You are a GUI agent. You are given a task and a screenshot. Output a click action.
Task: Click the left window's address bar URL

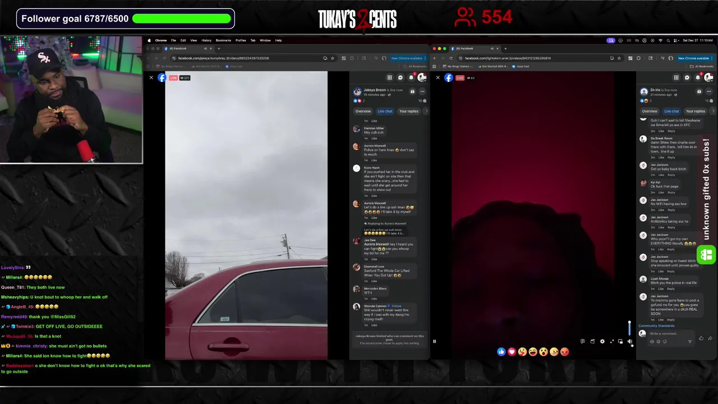coord(223,58)
